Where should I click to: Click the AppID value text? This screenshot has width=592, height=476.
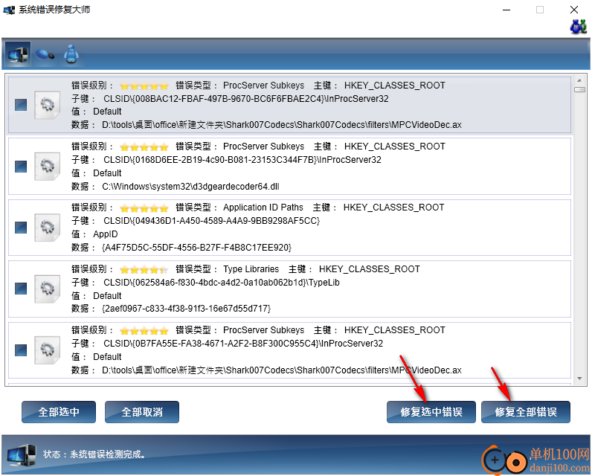[x=106, y=234]
